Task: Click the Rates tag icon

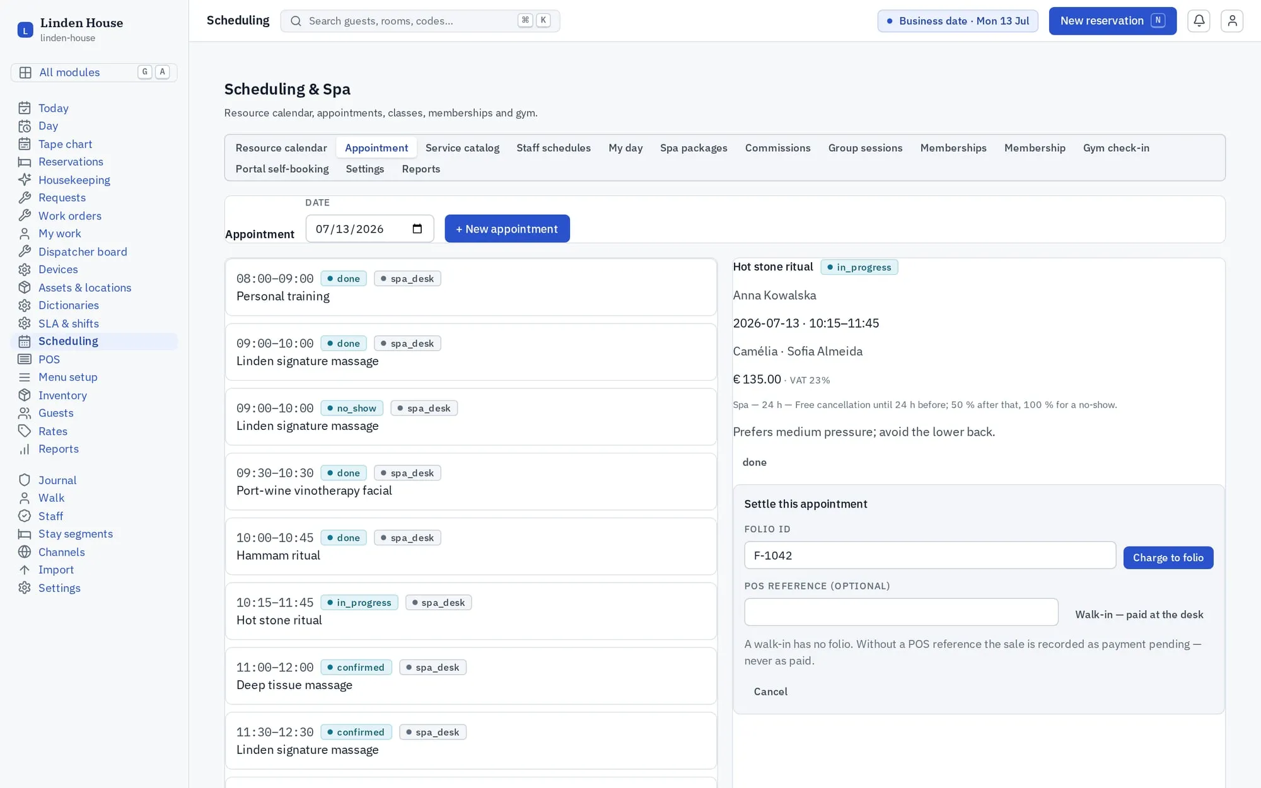Action: 25,431
